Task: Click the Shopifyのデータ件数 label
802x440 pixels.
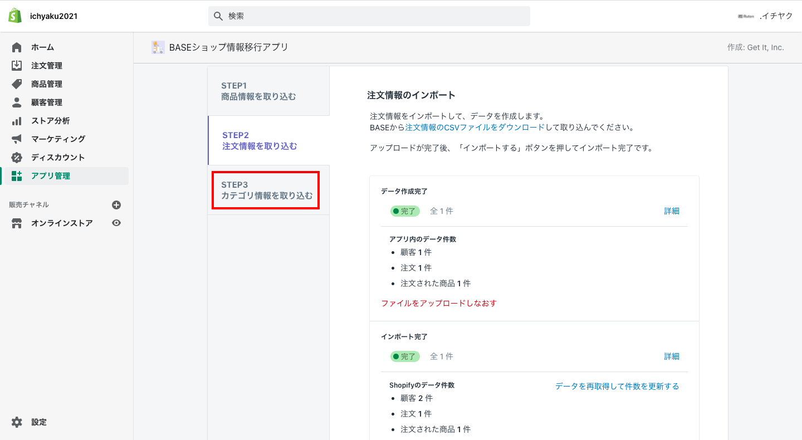Action: pyautogui.click(x=422, y=385)
